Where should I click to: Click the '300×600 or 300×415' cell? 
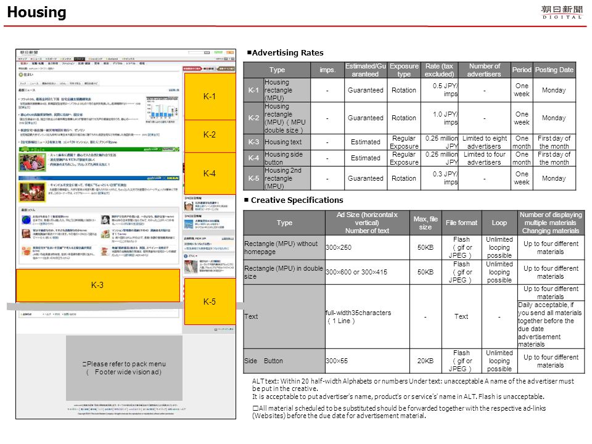(368, 272)
